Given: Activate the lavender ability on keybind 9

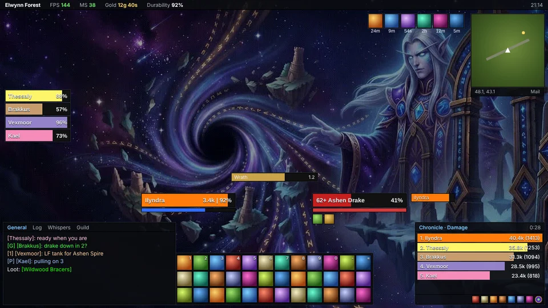Looking at the screenshot, I should (315, 262).
